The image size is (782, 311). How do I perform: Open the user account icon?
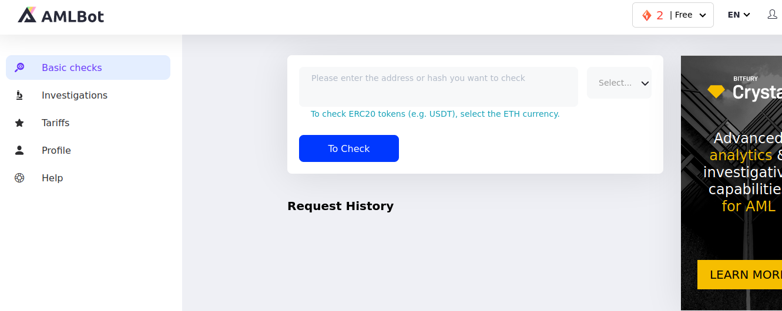[x=772, y=15]
